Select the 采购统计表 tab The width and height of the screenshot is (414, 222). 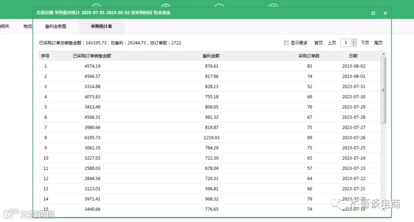pyautogui.click(x=101, y=26)
